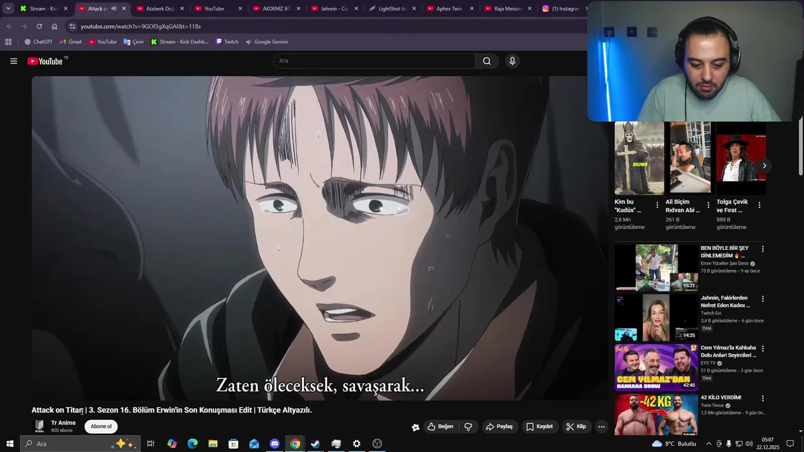This screenshot has height=452, width=804.
Task: Reload the page with browser refresh icon
Action: (x=39, y=26)
